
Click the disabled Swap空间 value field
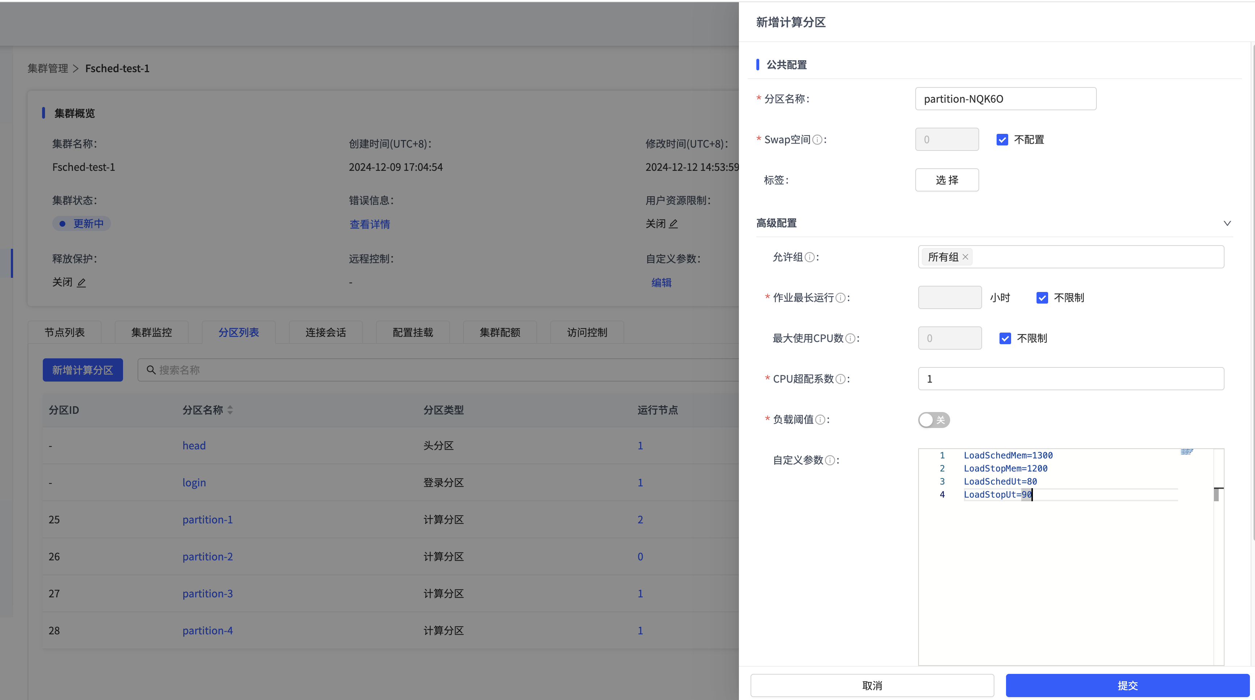tap(947, 140)
